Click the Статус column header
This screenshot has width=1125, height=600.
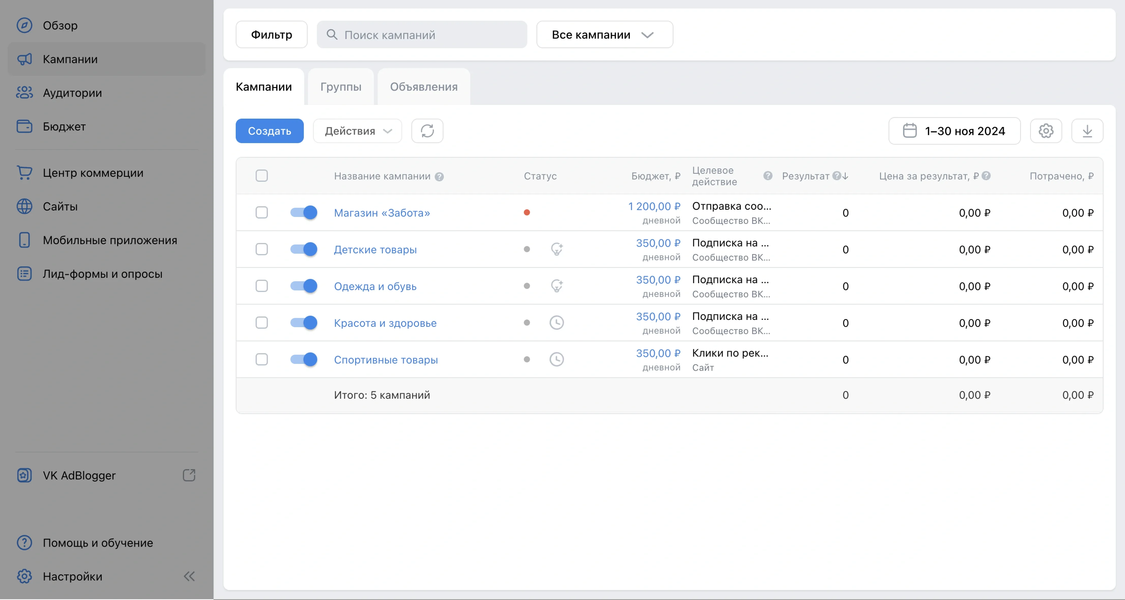[x=540, y=176]
